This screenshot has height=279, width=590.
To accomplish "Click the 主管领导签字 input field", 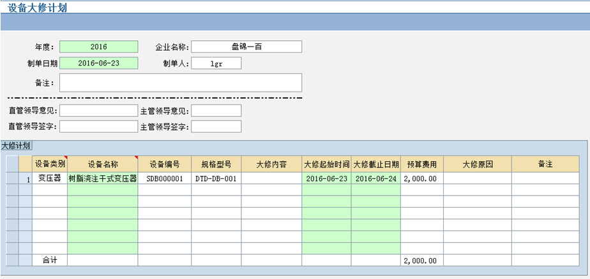I will (x=216, y=126).
